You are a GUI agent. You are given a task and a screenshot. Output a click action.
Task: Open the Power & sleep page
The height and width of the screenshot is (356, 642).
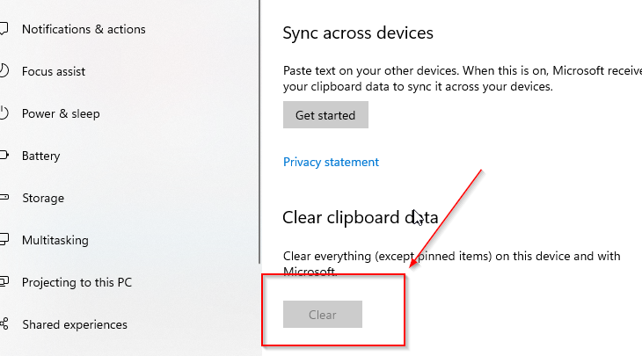(61, 113)
